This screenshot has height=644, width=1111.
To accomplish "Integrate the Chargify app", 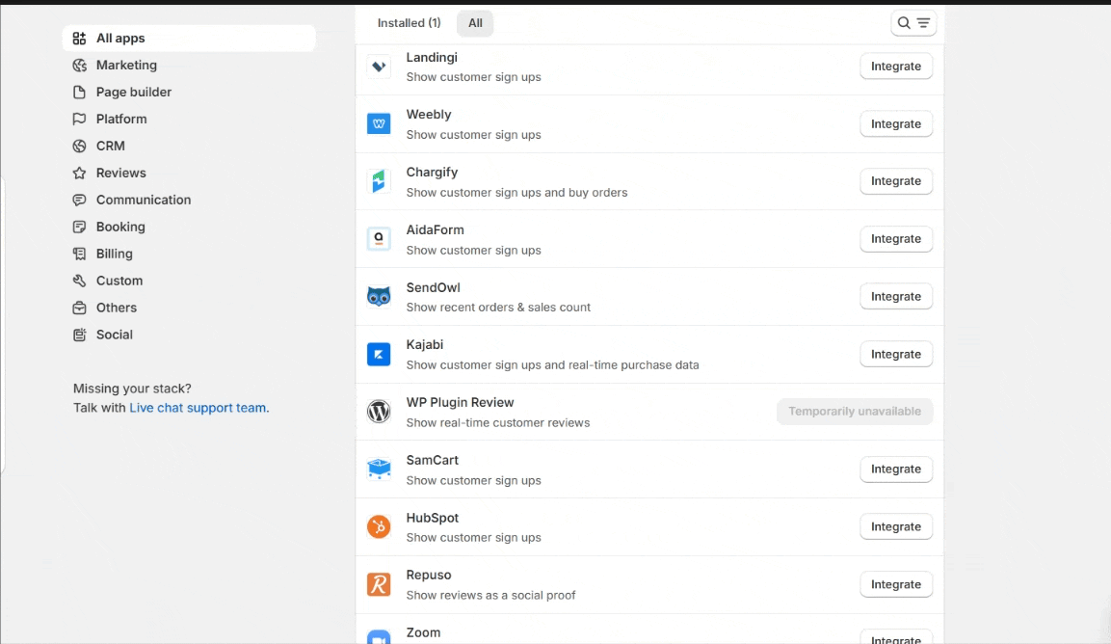I will click(x=896, y=181).
